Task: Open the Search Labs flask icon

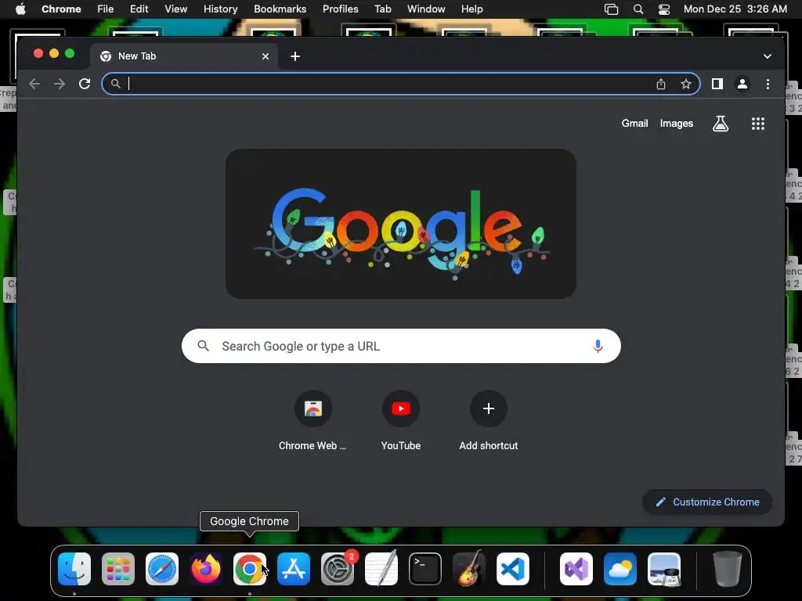Action: click(x=721, y=123)
